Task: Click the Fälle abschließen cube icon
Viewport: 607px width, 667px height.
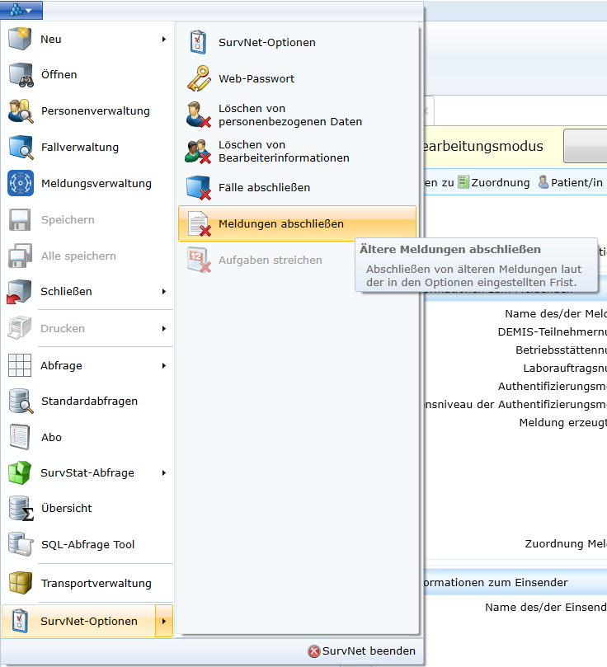Action: [199, 188]
